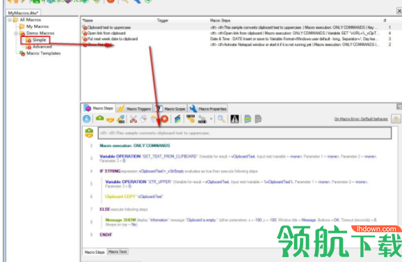
Task: Click the edit step pencil icon
Action: 121,119
